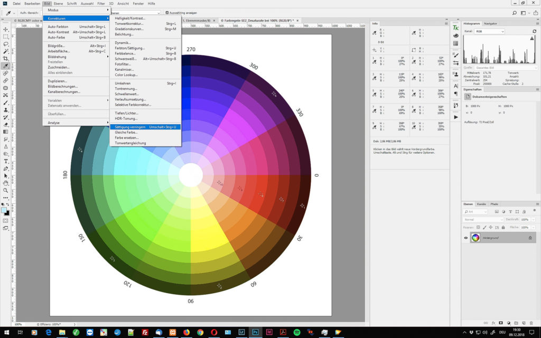Toggle Quick Mask mode icon

pos(6,221)
